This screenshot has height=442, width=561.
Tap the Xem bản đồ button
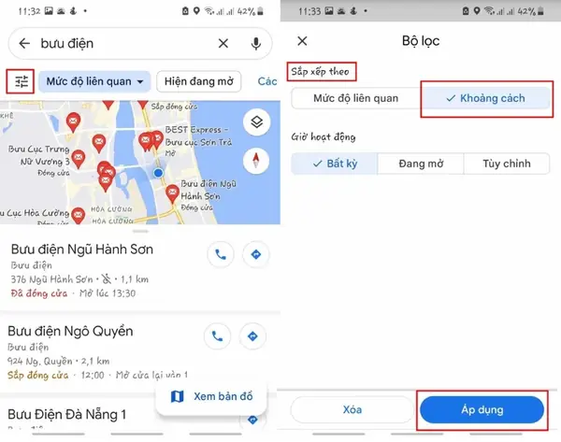(x=211, y=396)
